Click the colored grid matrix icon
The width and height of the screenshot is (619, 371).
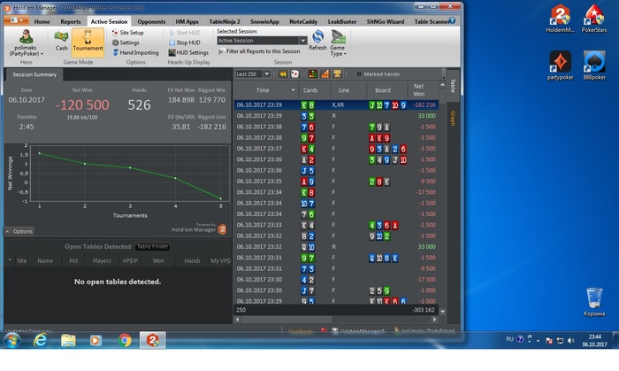tap(312, 73)
